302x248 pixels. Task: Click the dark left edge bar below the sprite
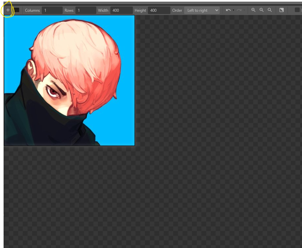(x=2, y=196)
